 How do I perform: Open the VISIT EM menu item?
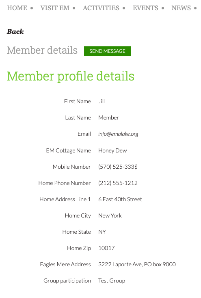tap(55, 8)
